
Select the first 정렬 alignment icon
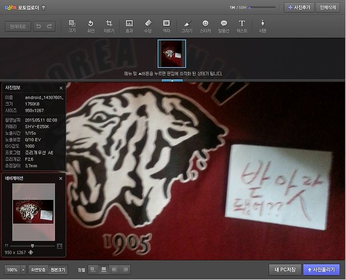93,269
